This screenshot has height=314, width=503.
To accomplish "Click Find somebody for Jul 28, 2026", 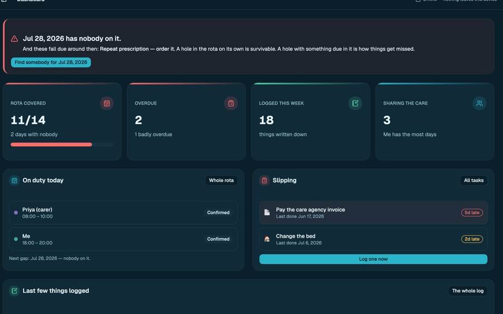I will (51, 62).
